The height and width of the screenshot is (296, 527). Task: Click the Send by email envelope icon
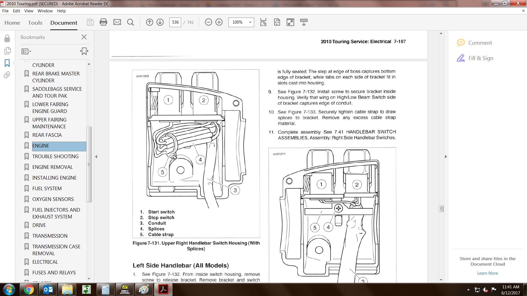tap(117, 22)
